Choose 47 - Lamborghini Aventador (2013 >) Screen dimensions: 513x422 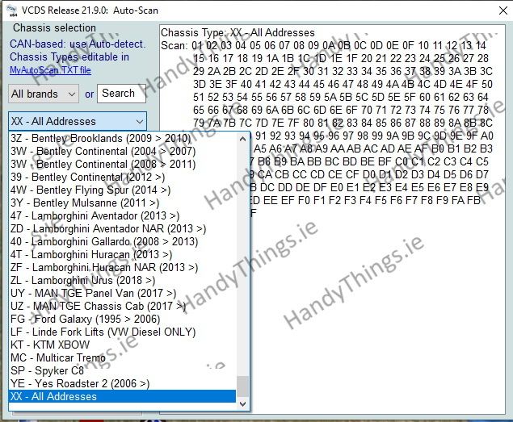tap(122, 215)
